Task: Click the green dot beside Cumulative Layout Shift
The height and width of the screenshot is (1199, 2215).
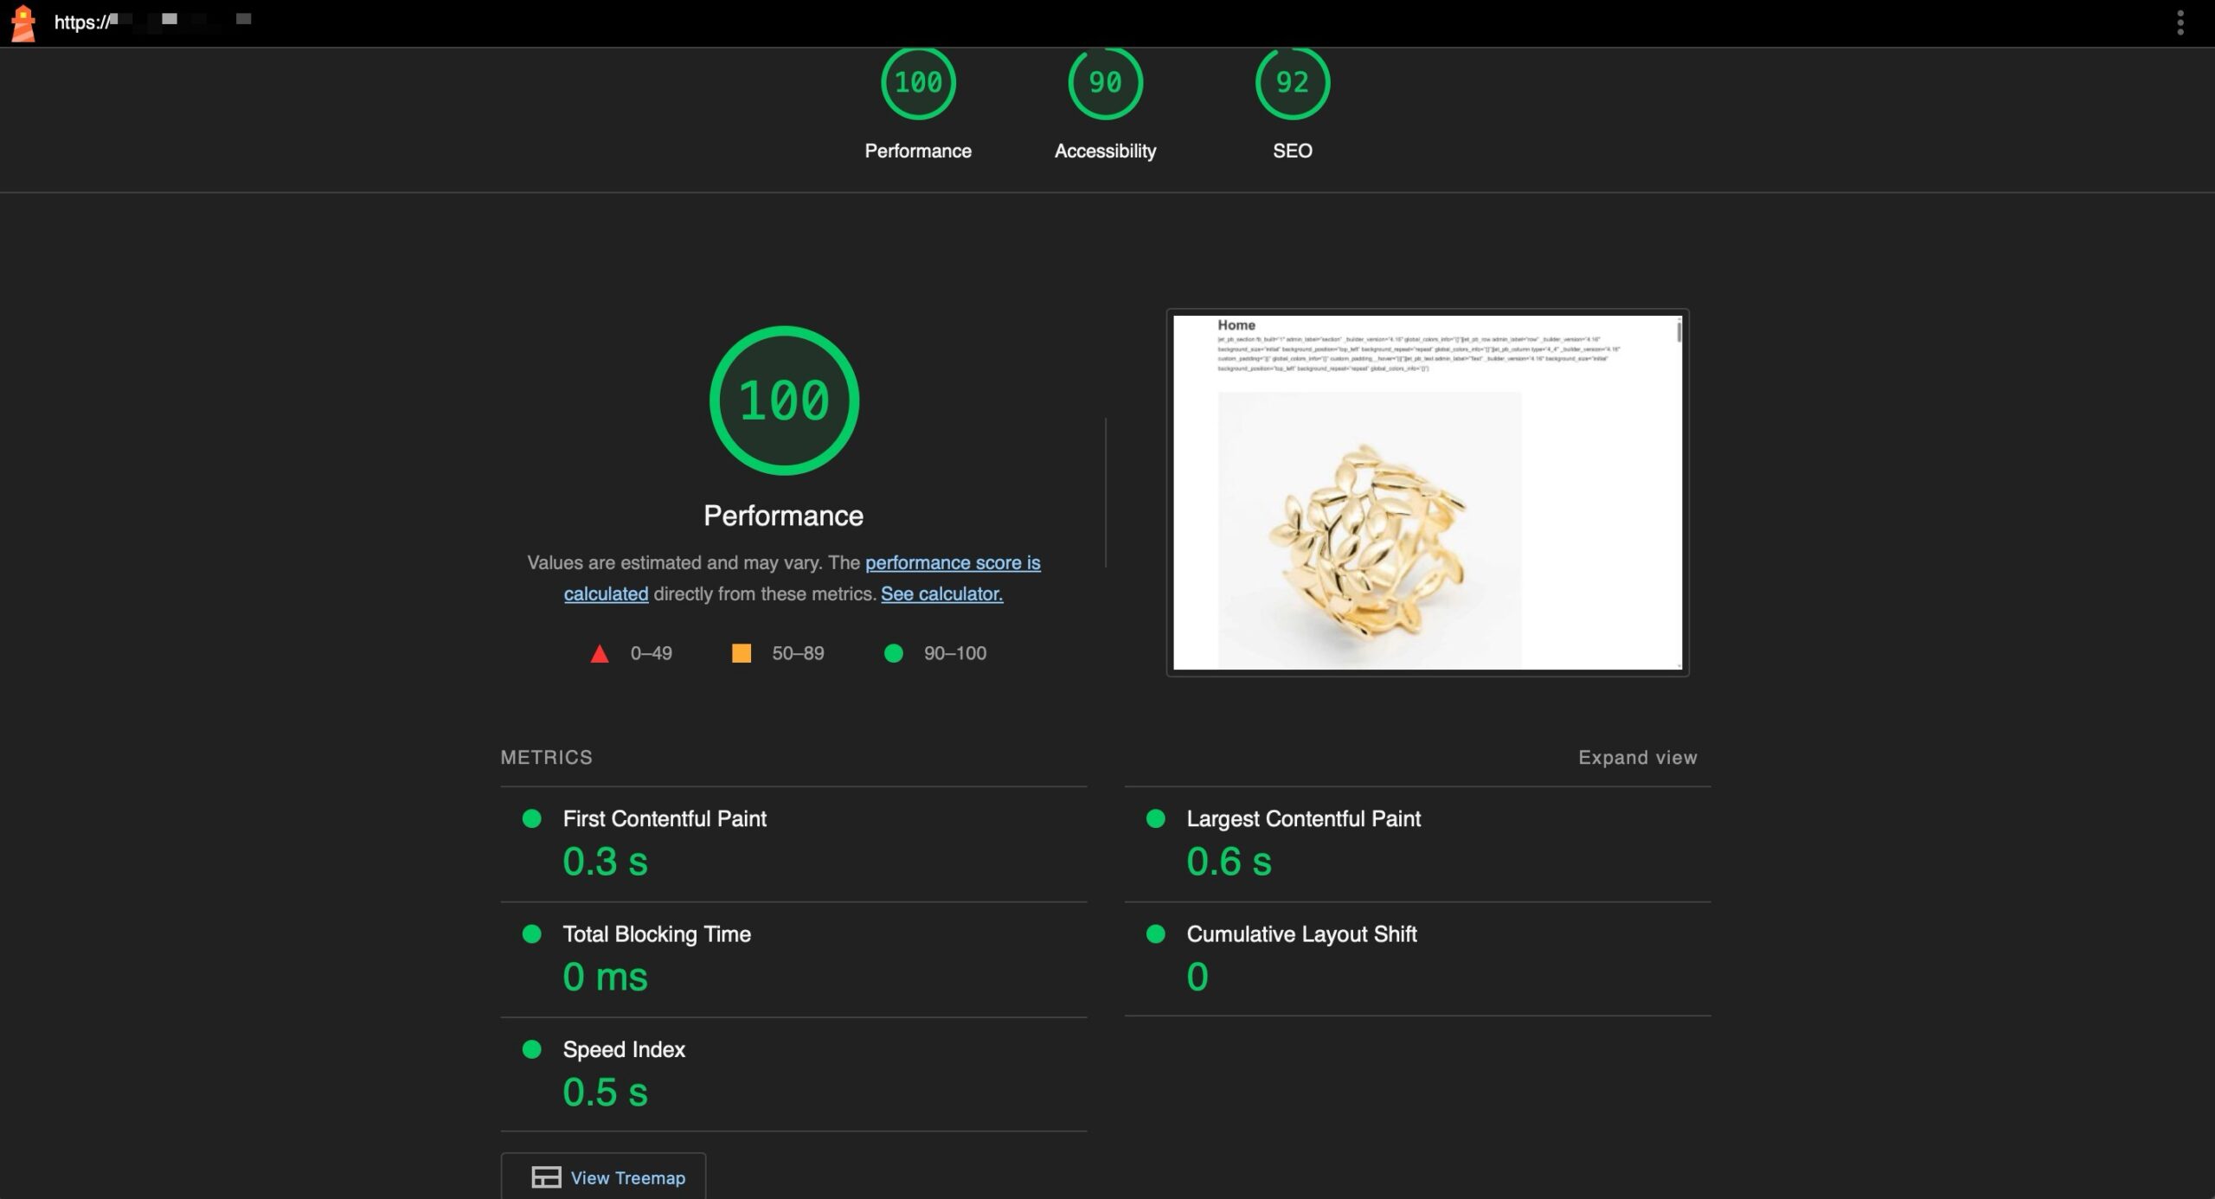Action: 1155,934
